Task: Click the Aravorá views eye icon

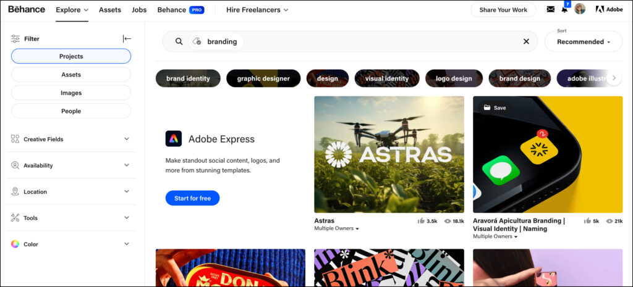Action: point(609,221)
